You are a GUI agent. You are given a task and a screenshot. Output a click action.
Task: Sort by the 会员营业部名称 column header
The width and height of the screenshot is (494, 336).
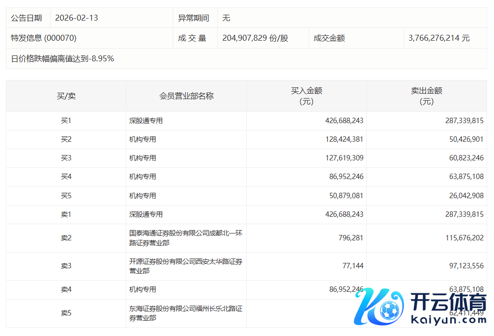(x=186, y=96)
